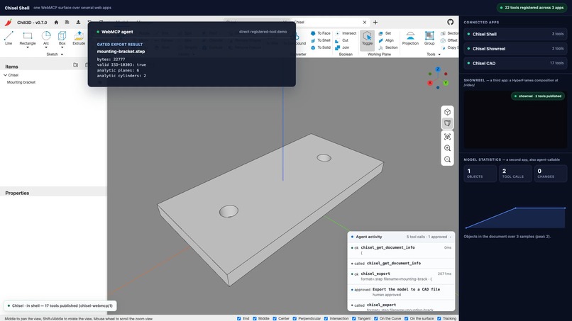Convert selection To Solid
Screen dimensions: 572x321
click(x=320, y=47)
